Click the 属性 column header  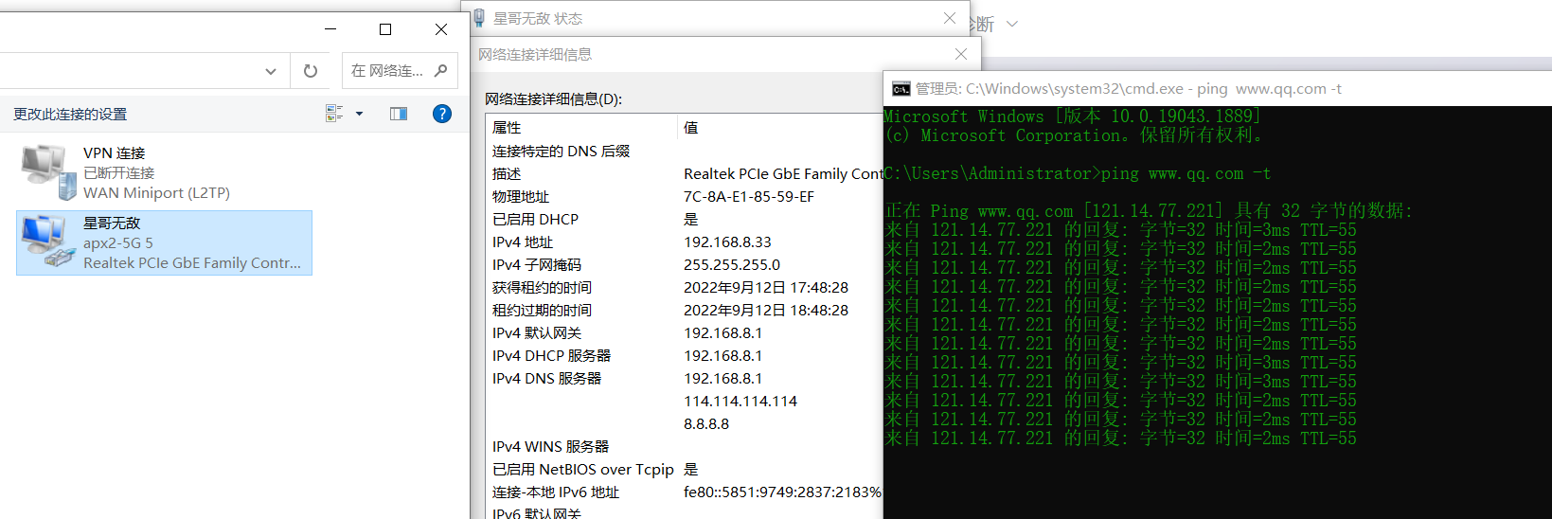(x=507, y=128)
